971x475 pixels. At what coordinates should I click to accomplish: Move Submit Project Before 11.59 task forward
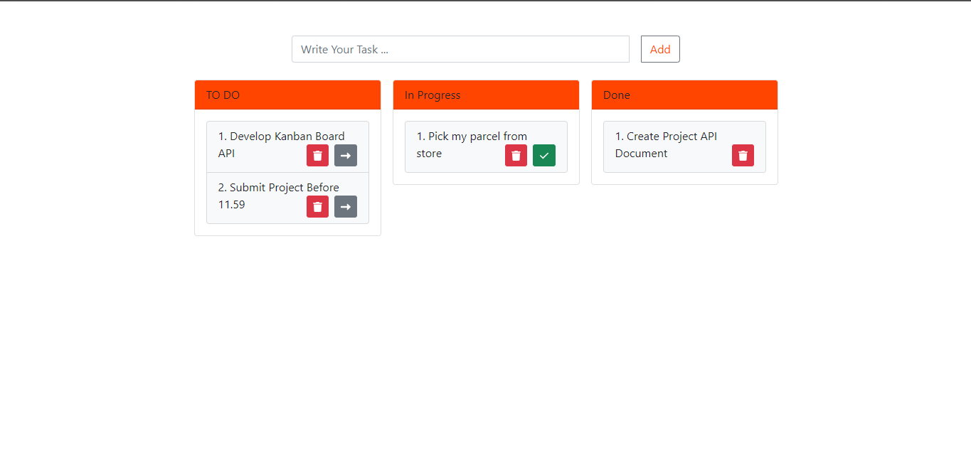click(346, 207)
